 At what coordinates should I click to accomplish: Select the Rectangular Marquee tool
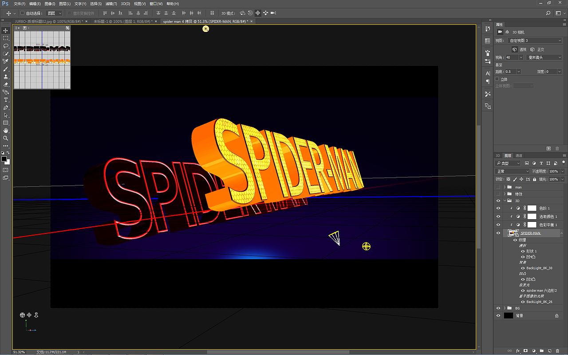pos(6,38)
